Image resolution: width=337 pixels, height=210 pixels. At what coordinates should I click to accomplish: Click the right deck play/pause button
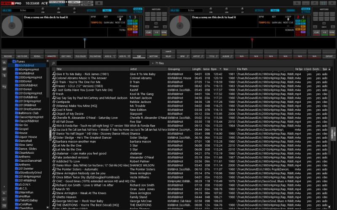pos(324,33)
